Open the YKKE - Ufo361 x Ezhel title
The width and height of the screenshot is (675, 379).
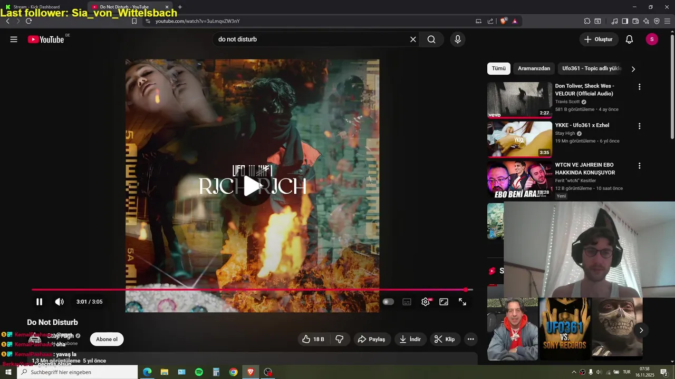click(582, 125)
